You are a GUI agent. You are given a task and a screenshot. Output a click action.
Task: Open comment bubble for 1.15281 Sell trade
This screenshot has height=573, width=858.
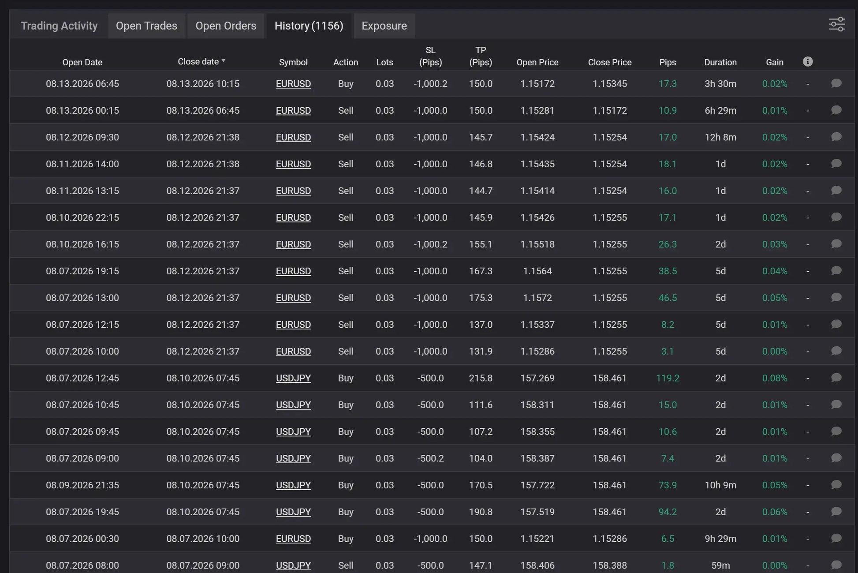tap(836, 110)
